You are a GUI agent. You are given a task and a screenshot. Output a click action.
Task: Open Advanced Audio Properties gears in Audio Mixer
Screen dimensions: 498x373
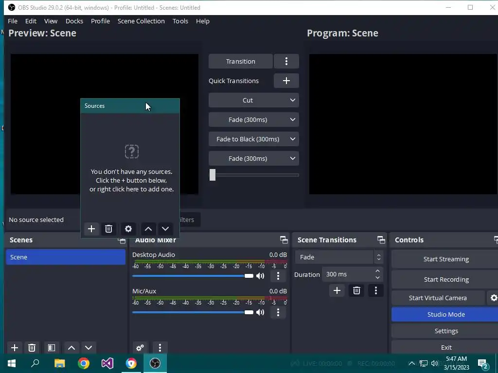(x=140, y=348)
